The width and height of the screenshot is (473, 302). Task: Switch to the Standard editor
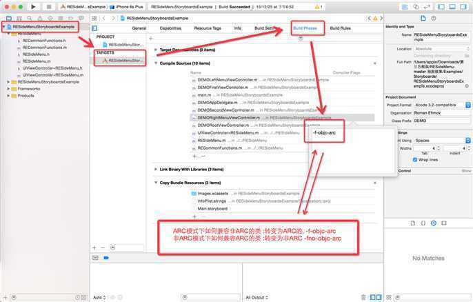pos(405,7)
